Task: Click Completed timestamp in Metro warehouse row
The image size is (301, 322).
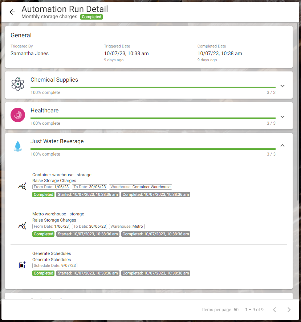Action: [156, 234]
